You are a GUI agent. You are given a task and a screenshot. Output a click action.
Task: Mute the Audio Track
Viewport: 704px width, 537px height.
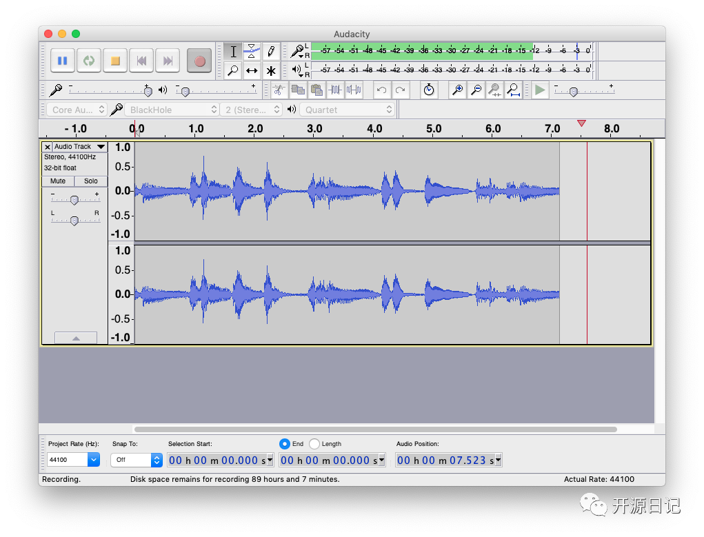click(x=58, y=181)
